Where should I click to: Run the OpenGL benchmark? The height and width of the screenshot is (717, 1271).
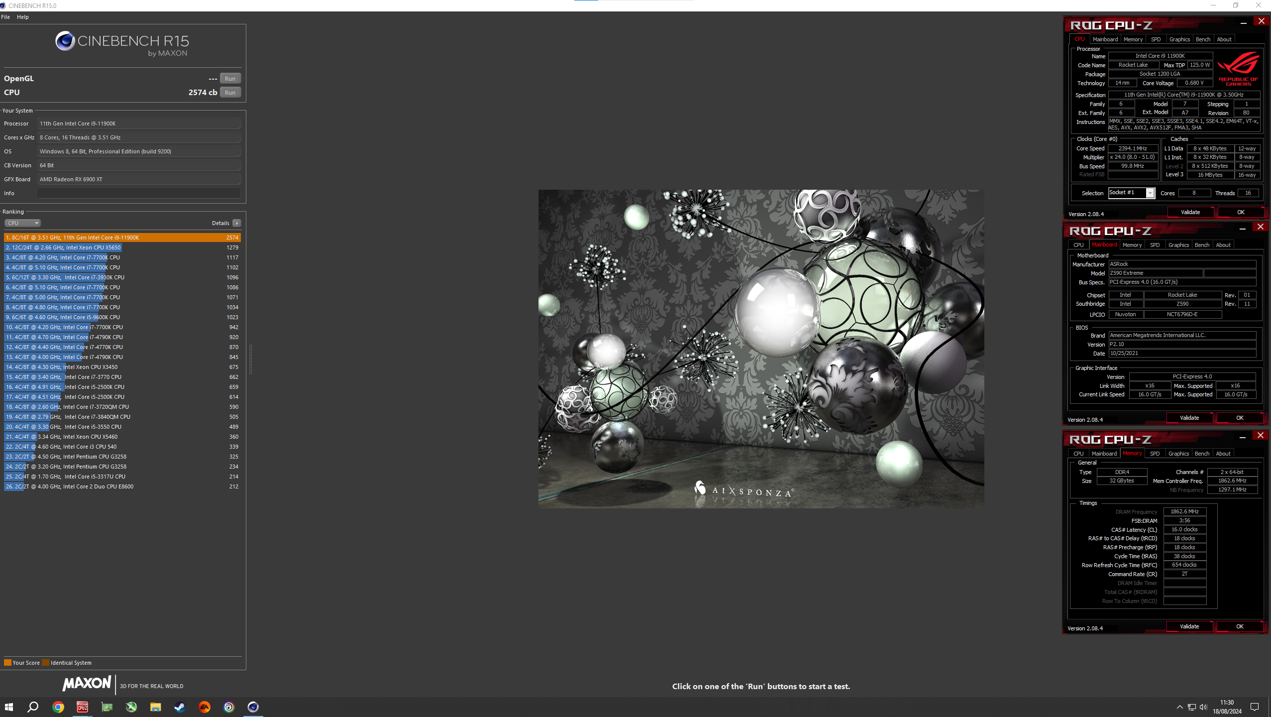[230, 79]
